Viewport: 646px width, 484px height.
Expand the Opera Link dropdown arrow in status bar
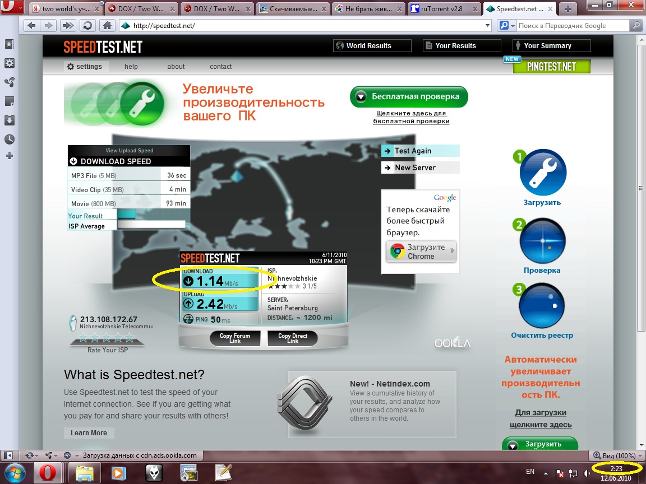[37, 455]
